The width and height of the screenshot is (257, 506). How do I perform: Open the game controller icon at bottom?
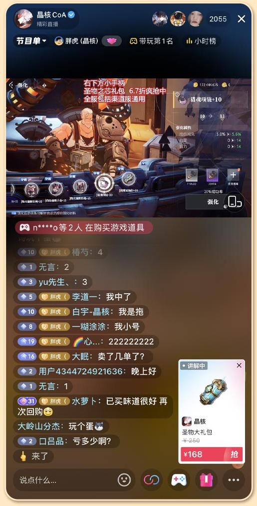click(x=179, y=480)
